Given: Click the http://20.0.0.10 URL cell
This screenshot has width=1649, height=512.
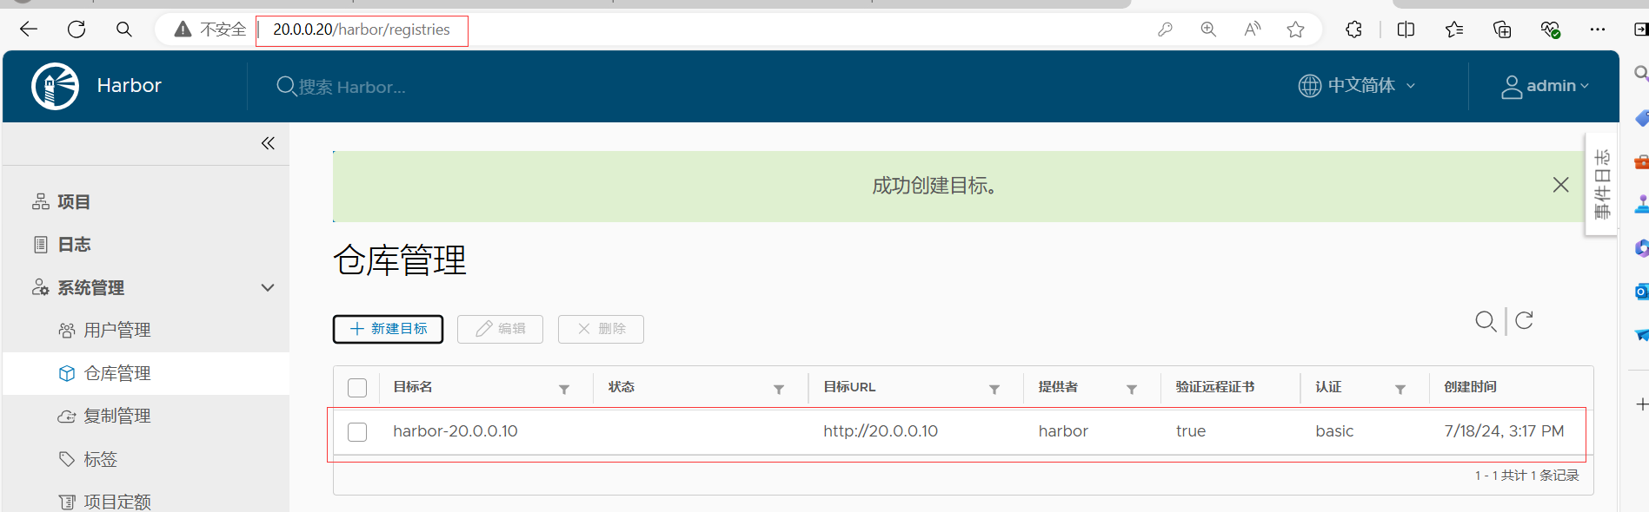Looking at the screenshot, I should 881,431.
